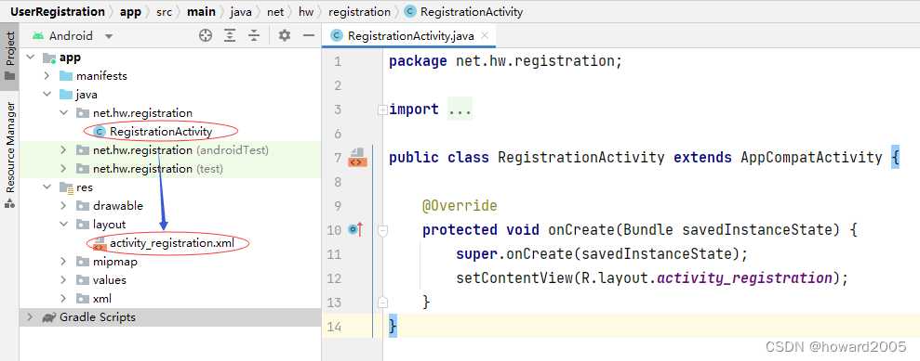
Task: Close the RegistrationActivity.java tab
Action: tap(485, 35)
